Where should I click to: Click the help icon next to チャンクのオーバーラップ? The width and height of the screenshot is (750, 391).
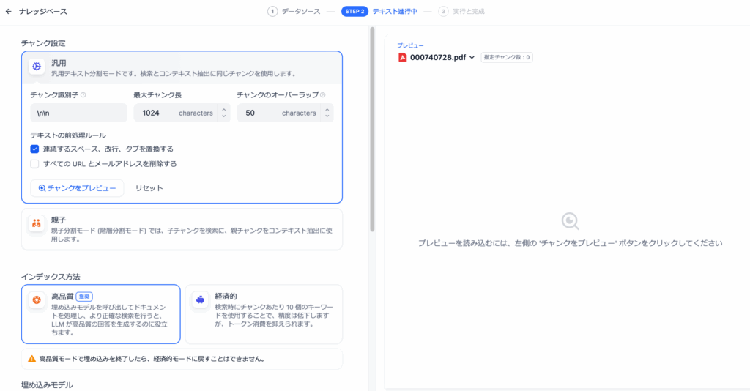323,95
